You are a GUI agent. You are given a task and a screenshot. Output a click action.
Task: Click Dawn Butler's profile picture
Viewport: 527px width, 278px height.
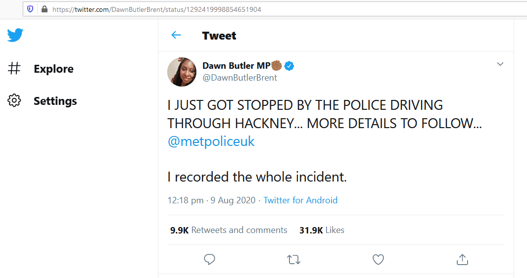coord(182,72)
